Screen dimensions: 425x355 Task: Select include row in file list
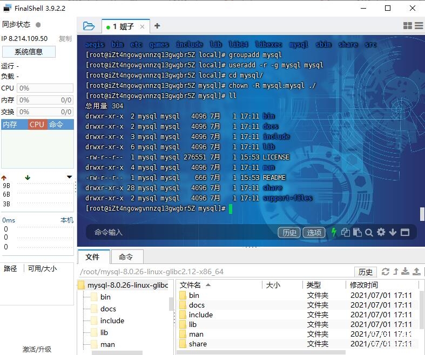coord(298,315)
